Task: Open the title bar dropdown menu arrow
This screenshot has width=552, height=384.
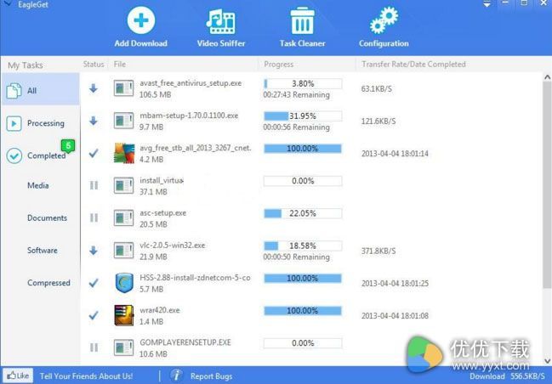Action: point(487,4)
